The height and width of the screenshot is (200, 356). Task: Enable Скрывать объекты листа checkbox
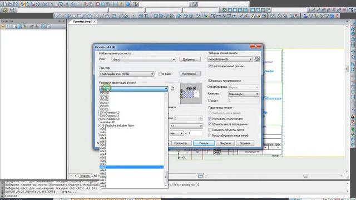coord(210,130)
